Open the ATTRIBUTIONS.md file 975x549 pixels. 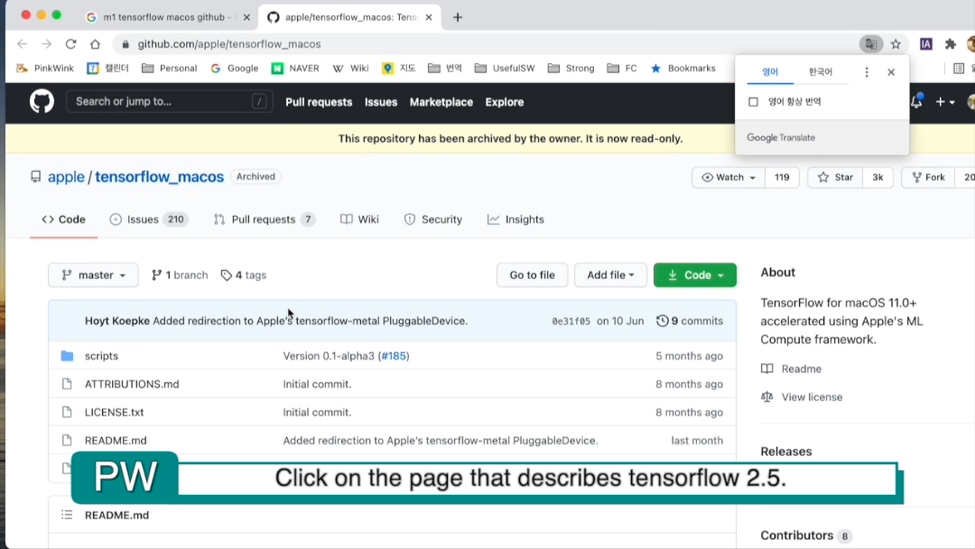[132, 385]
